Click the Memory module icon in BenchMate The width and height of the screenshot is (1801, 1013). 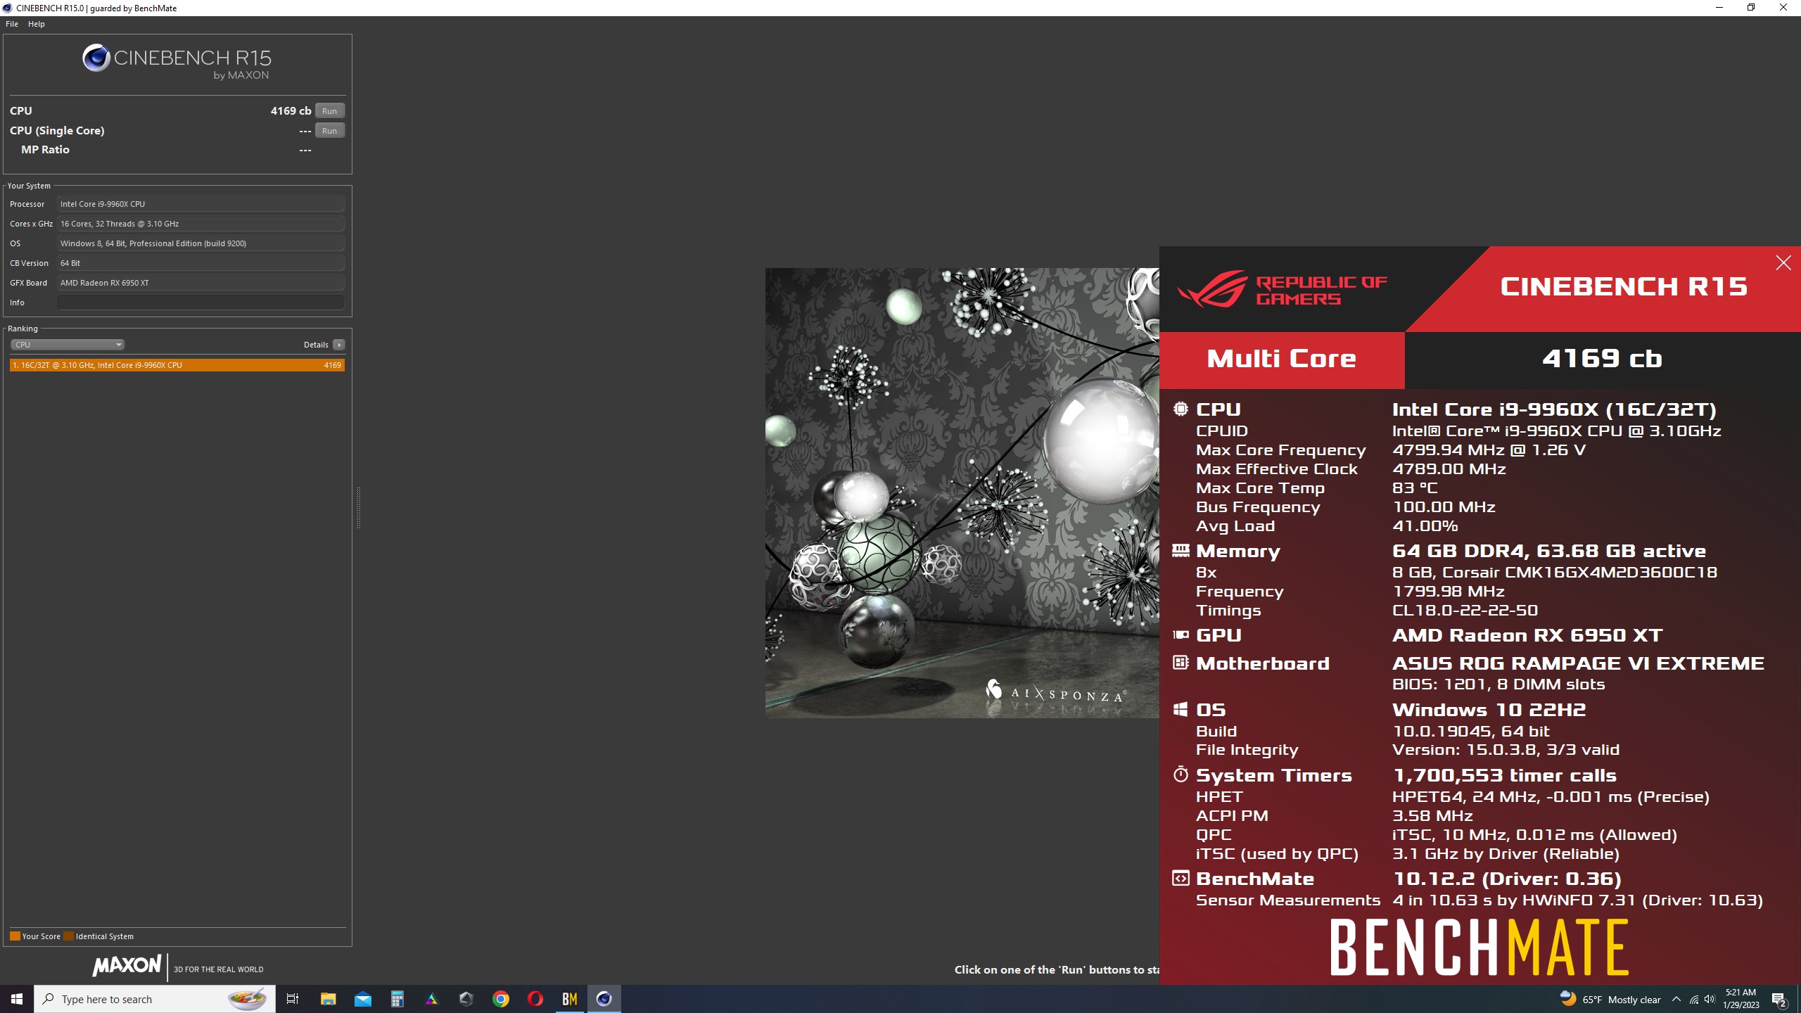1180,550
